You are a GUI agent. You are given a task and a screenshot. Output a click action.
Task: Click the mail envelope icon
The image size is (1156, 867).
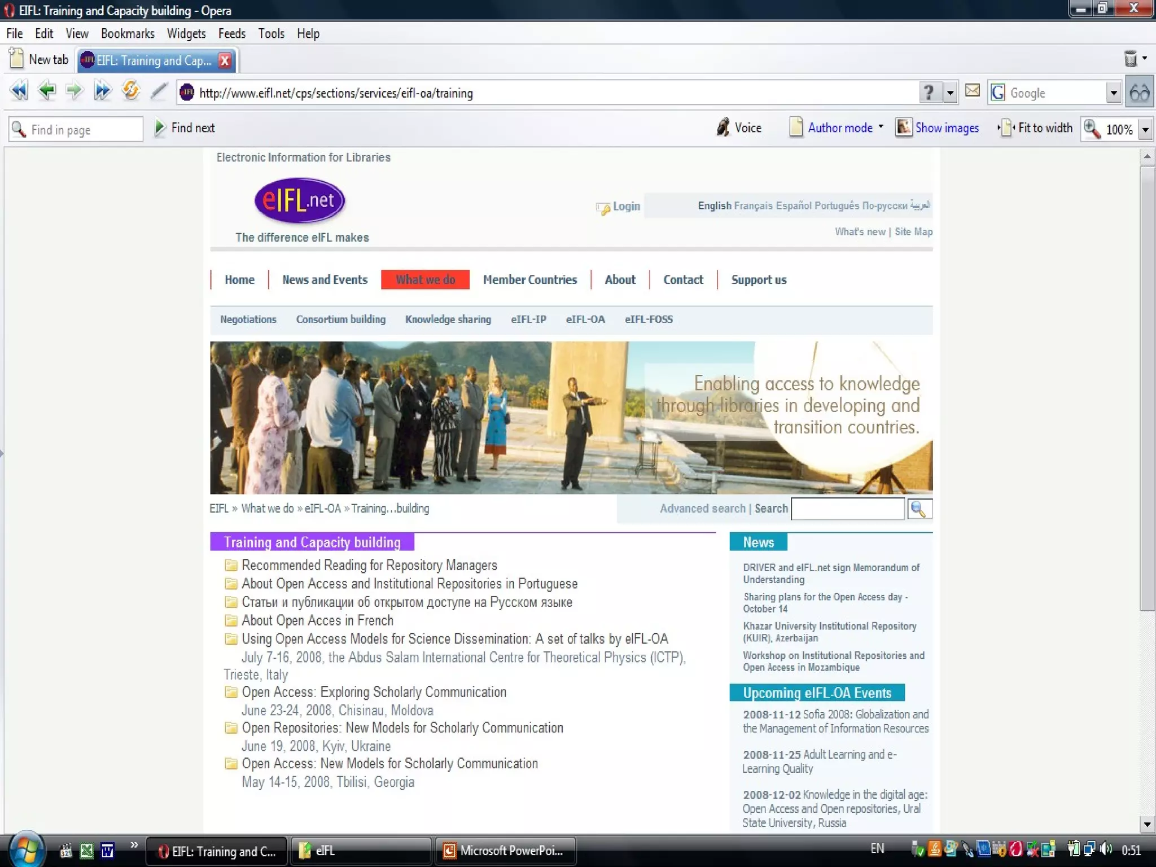972,91
